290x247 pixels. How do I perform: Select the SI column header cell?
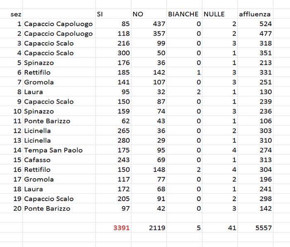(x=114, y=14)
